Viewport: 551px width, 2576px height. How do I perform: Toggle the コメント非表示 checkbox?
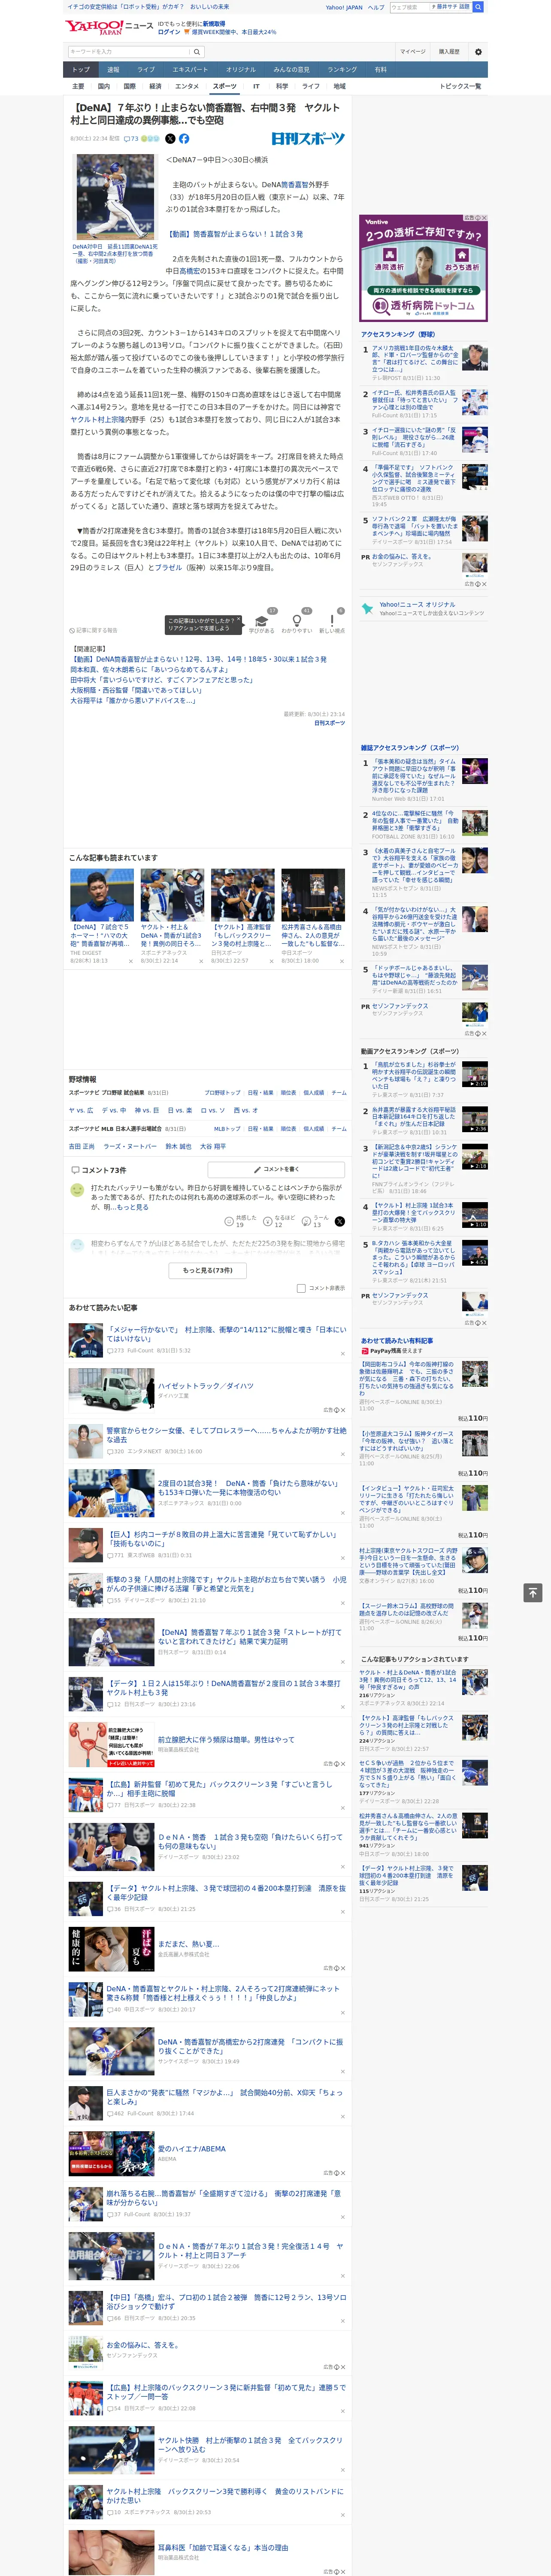point(301,1288)
